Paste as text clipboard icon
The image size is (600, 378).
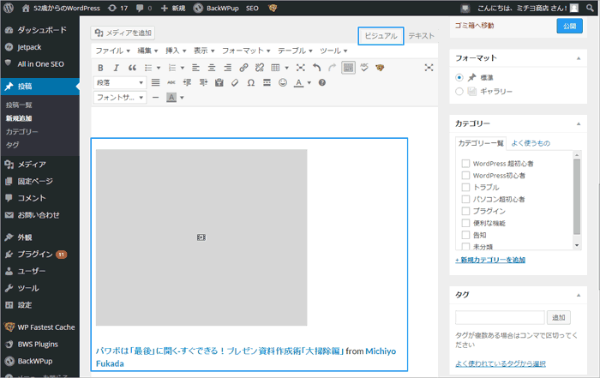pyautogui.click(x=219, y=82)
